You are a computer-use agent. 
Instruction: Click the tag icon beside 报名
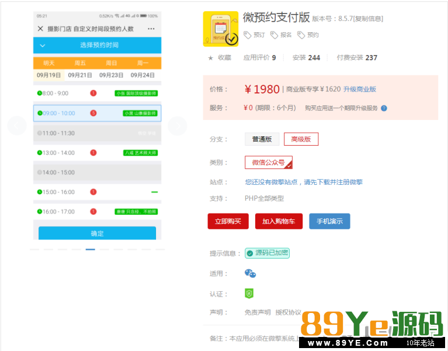click(274, 35)
